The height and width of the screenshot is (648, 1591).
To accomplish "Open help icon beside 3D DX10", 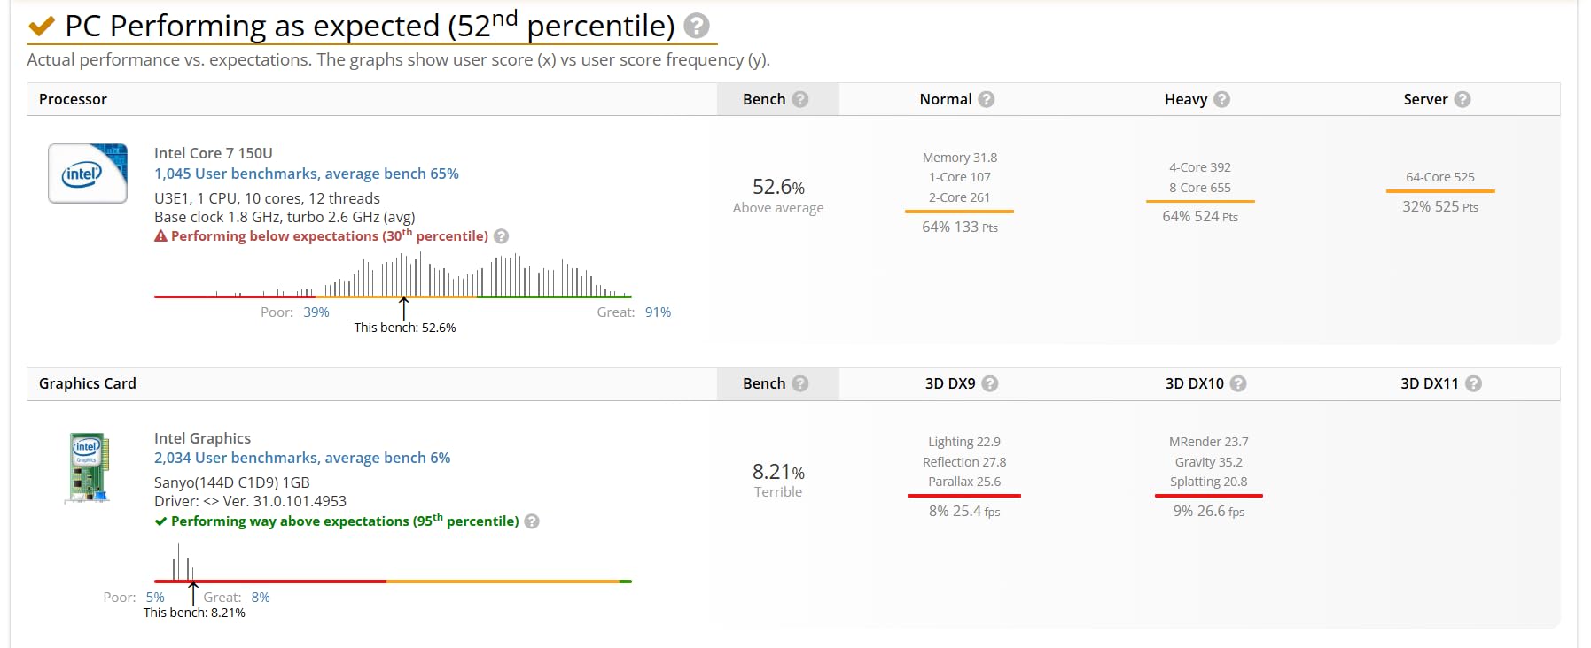I will (1238, 383).
